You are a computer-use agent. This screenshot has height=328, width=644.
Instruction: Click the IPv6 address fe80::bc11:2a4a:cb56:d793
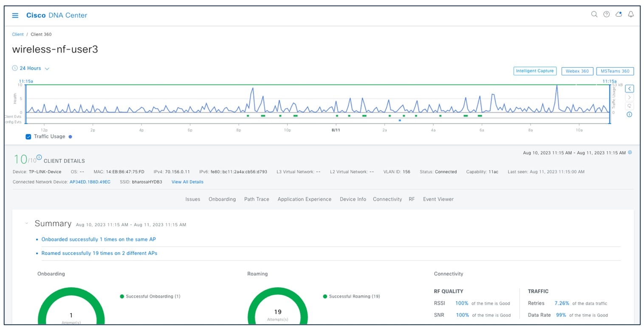coord(239,172)
